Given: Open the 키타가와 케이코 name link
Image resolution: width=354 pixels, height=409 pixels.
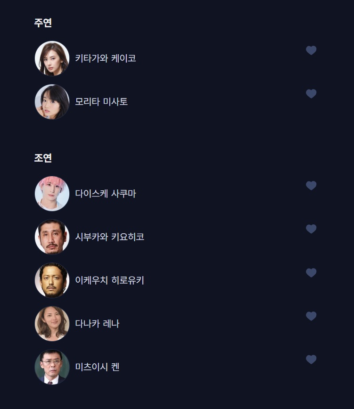Looking at the screenshot, I should click(106, 58).
